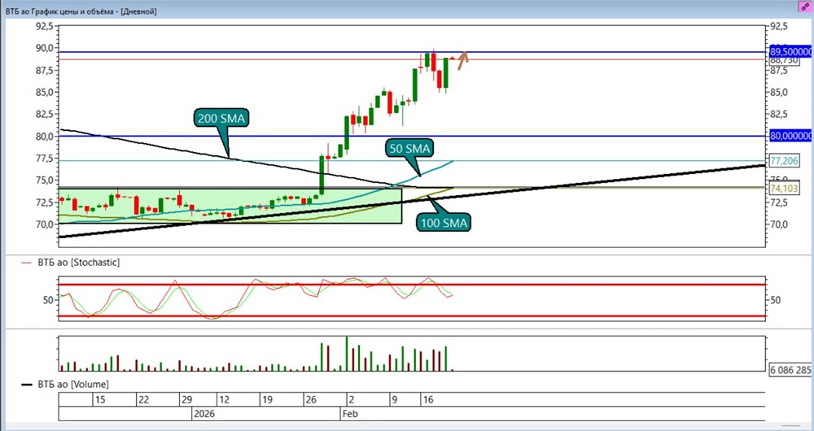Screen dimensions: 814x431
Task: Select the 100 SMA callout label
Action: (444, 223)
